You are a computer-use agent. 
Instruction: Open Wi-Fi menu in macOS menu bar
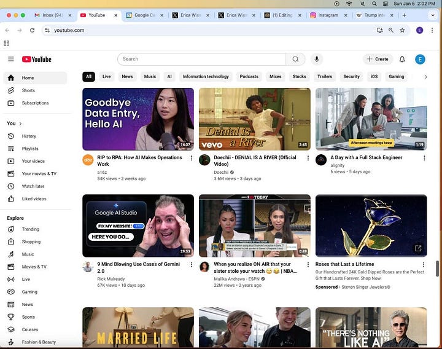(x=349, y=4)
